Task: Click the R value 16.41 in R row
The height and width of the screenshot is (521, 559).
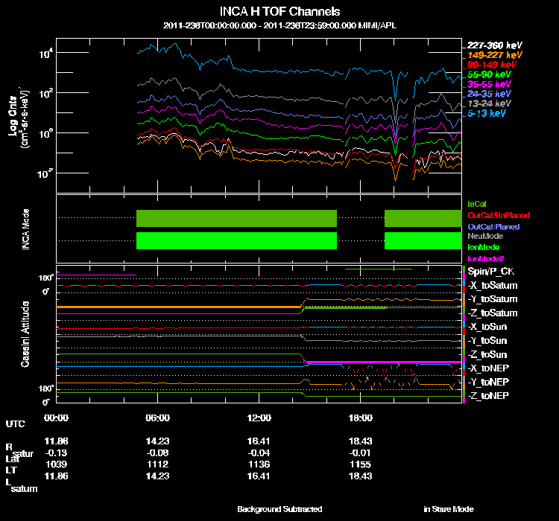Action: pyautogui.click(x=259, y=441)
